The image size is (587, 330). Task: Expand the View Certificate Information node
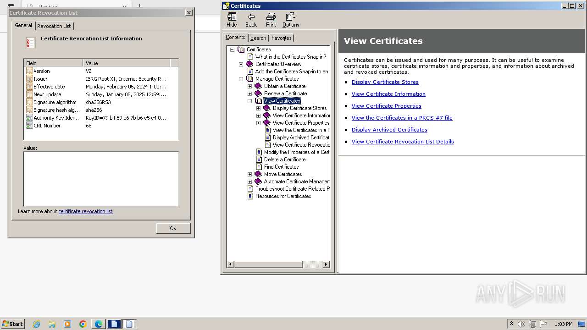click(x=258, y=115)
